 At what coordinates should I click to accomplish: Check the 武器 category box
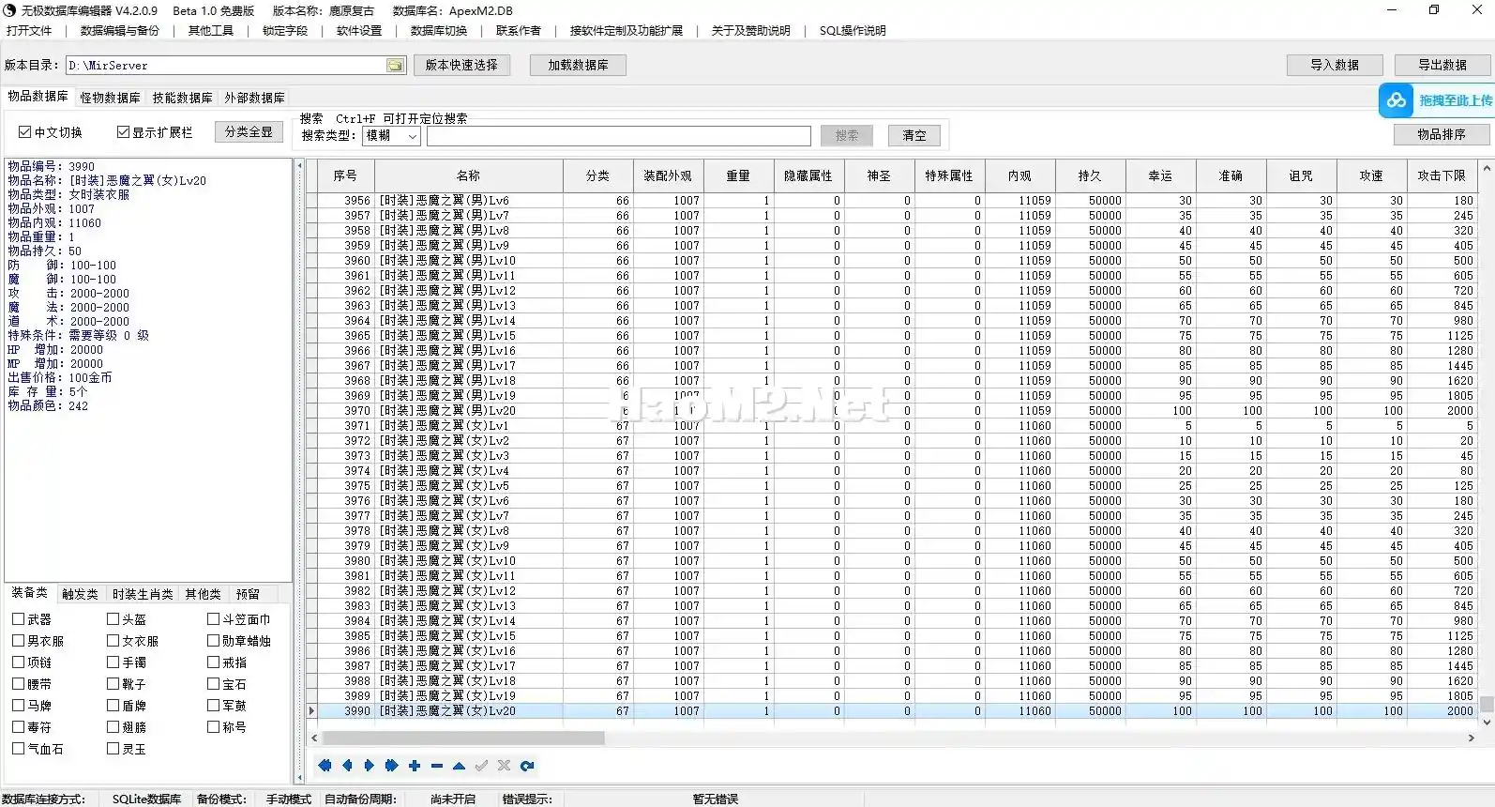click(18, 619)
